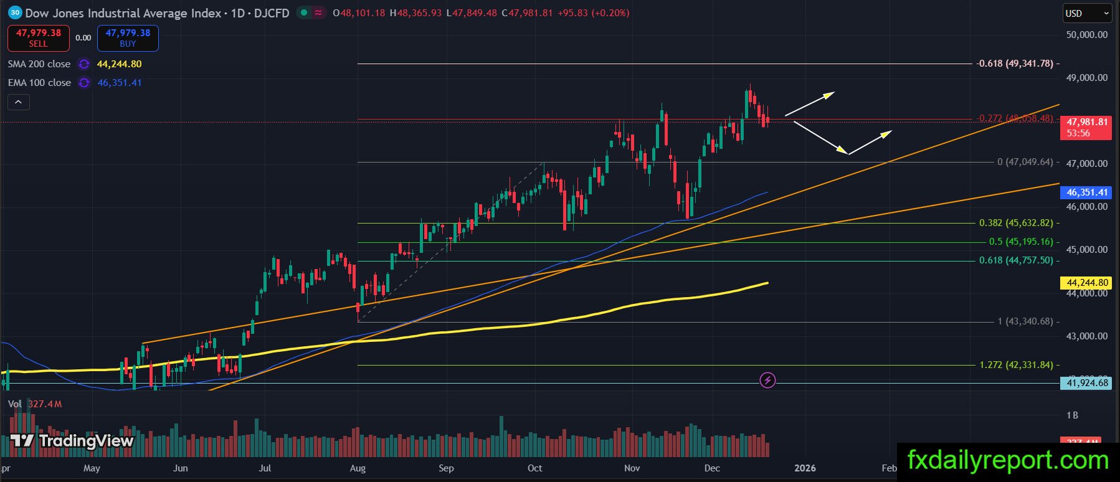
Task: Click the 1B volume scale label
Action: pos(1072,415)
